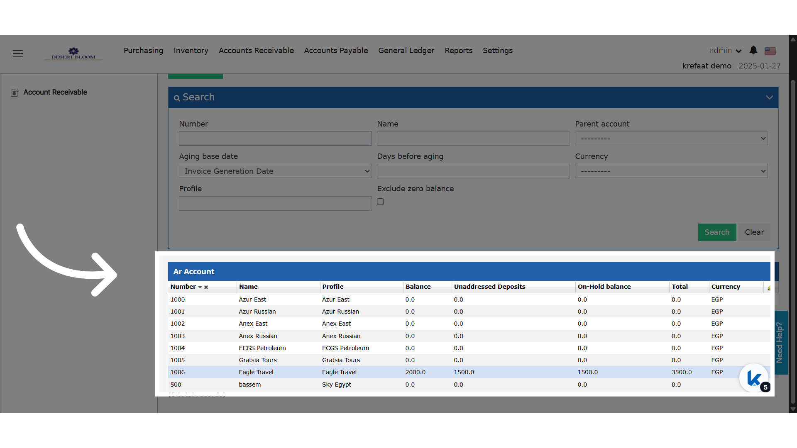Click the date 2025-01-27
Viewport: 797px width, 448px height.
click(x=760, y=66)
